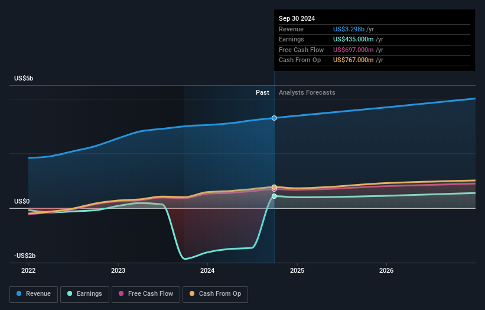Click the Analysts Forecasts label
The height and width of the screenshot is (310, 485).
[x=307, y=93]
